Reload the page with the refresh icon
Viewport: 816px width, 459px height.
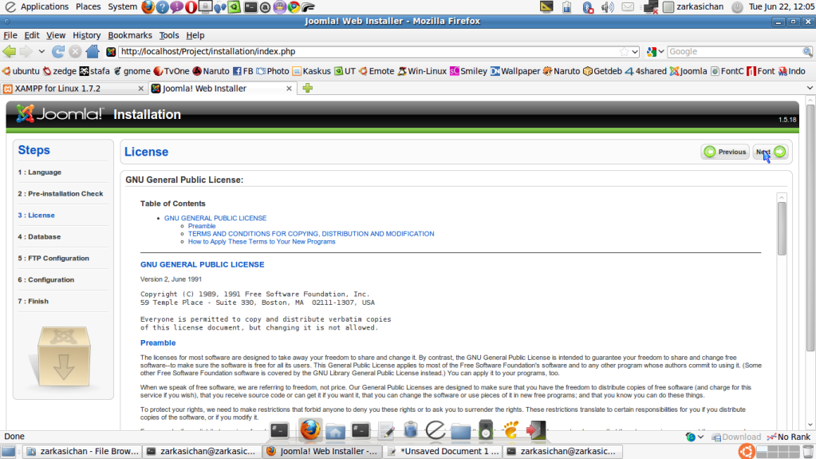(58, 52)
